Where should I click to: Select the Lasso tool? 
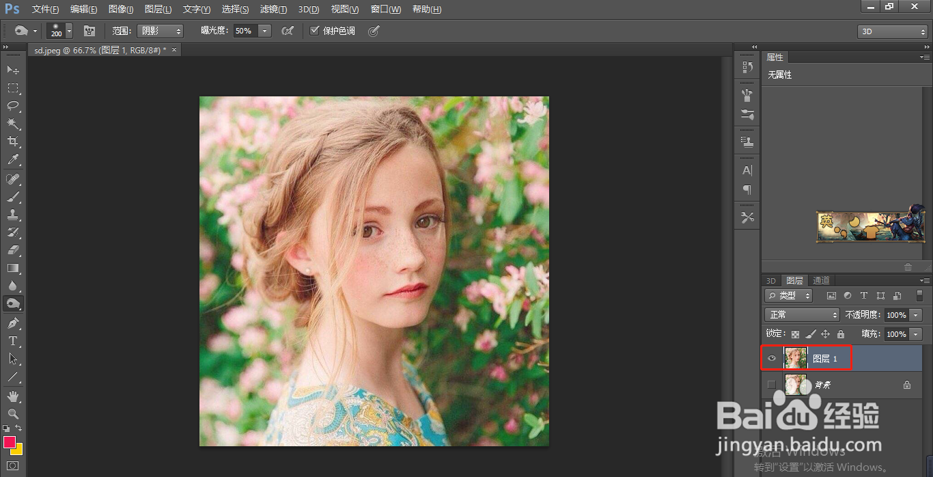pos(13,105)
